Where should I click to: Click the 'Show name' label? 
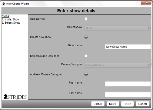75,45
